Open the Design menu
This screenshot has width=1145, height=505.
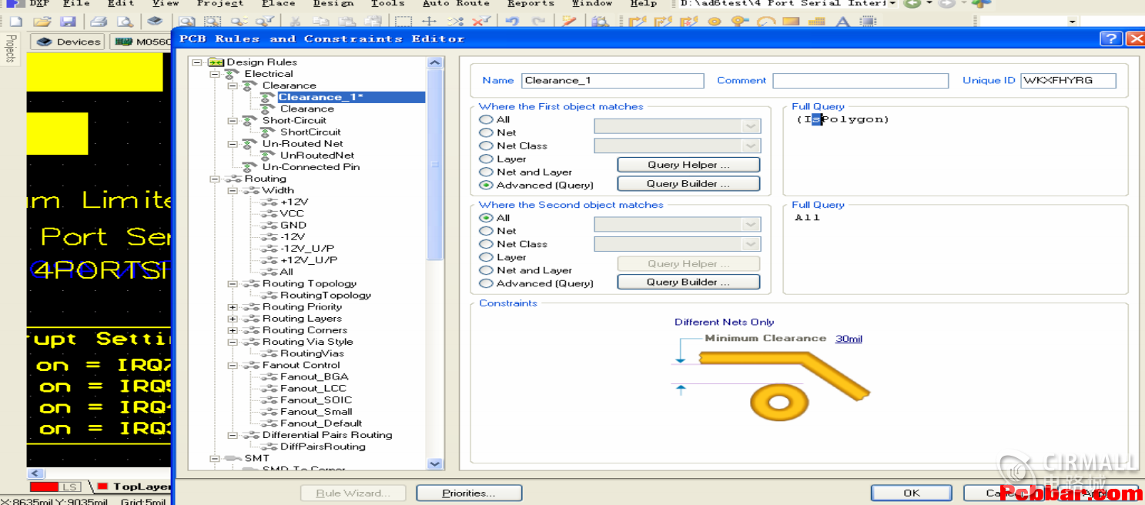click(x=333, y=3)
